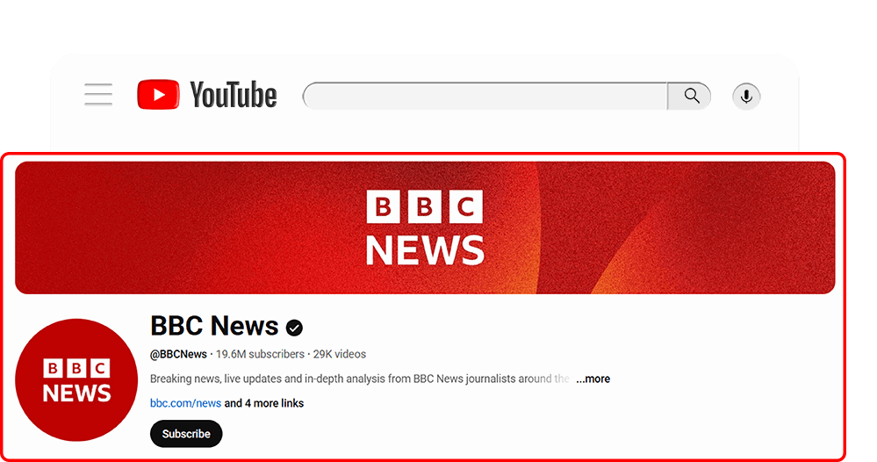This screenshot has height=462, width=877.
Task: Click the red YouTube play logo
Action: point(158,95)
